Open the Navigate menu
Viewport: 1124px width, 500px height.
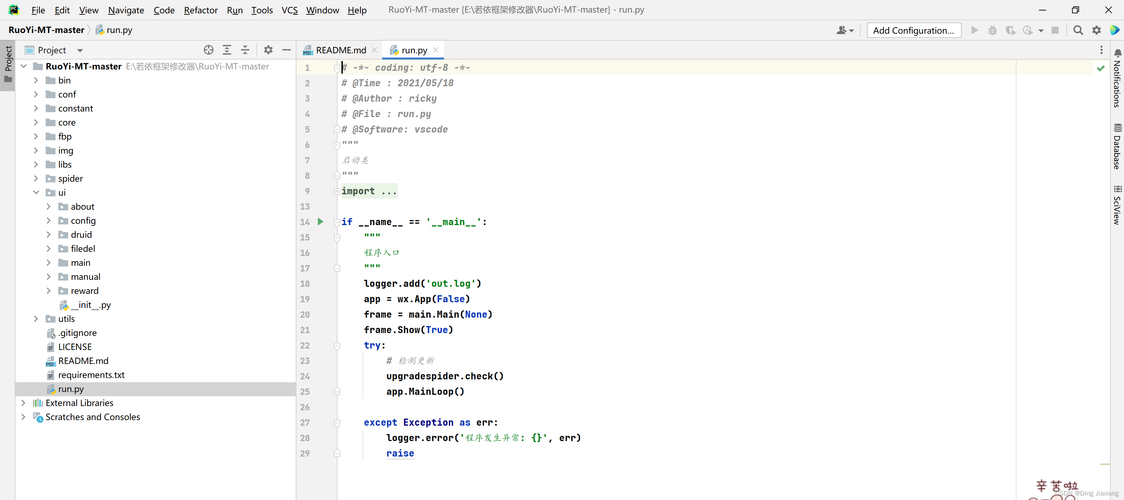(x=126, y=10)
